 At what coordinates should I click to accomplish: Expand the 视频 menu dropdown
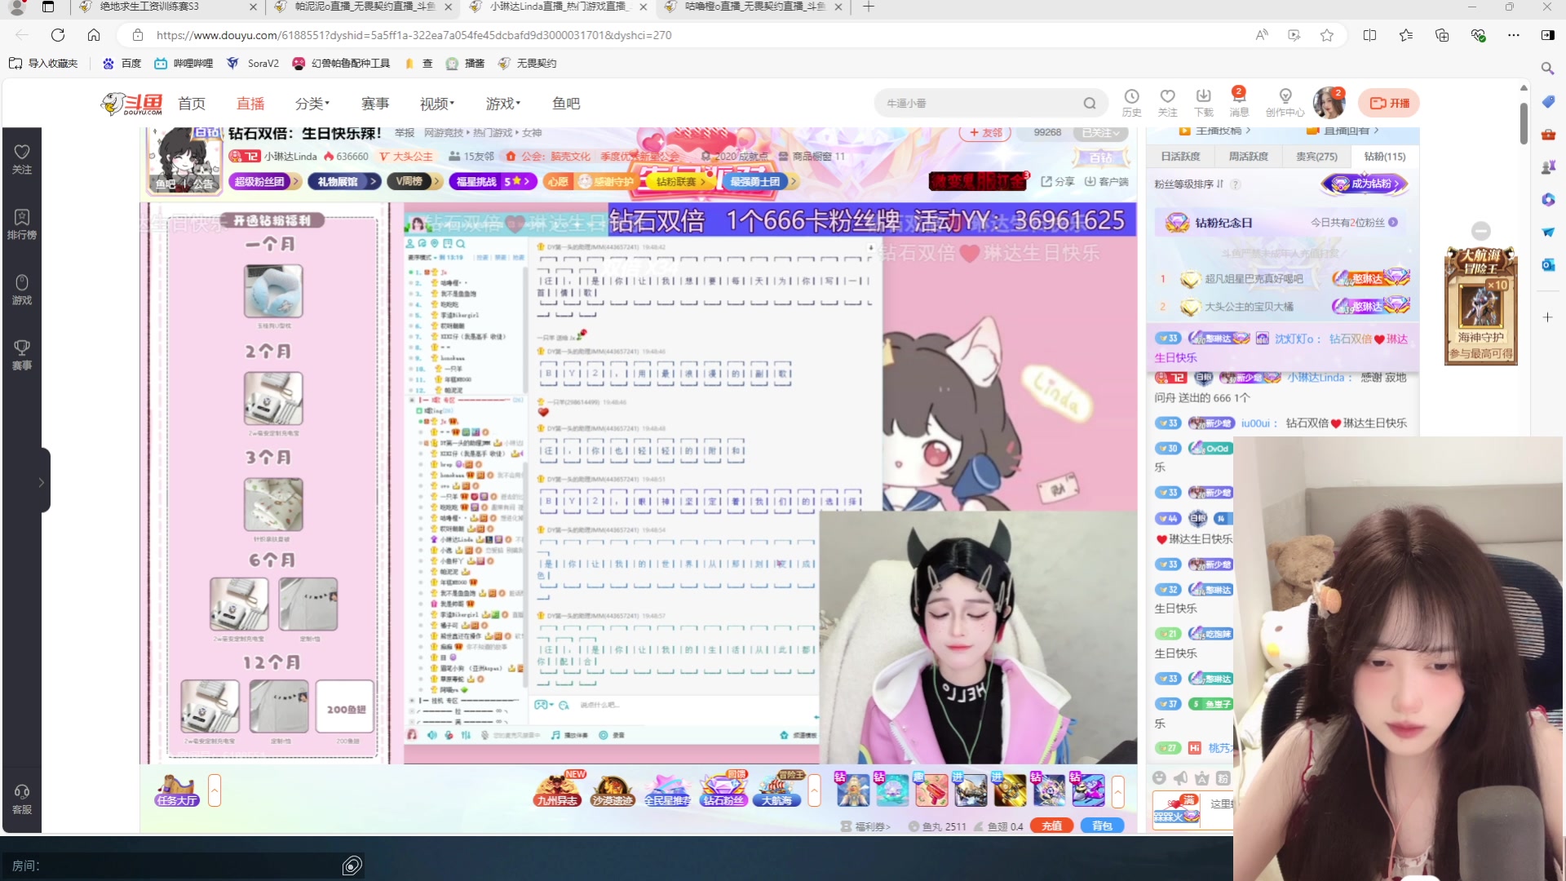437,104
